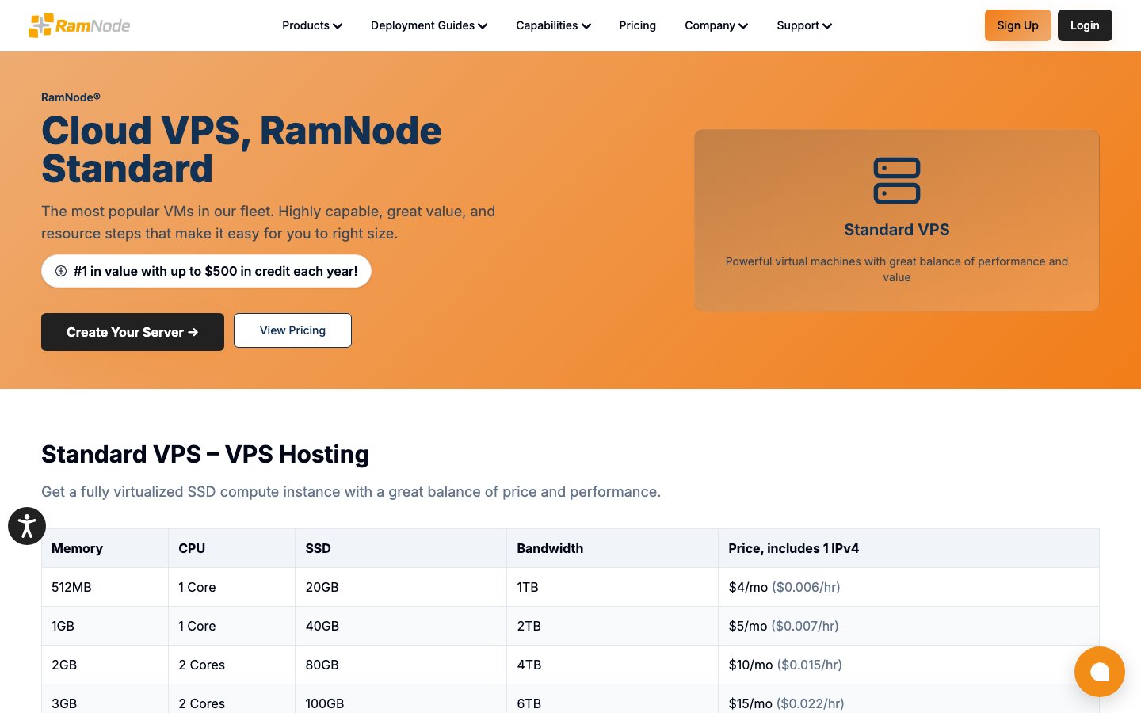Viewport: 1141px width, 713px height.
Task: Click the $4/mo price cell
Action: pos(909,587)
